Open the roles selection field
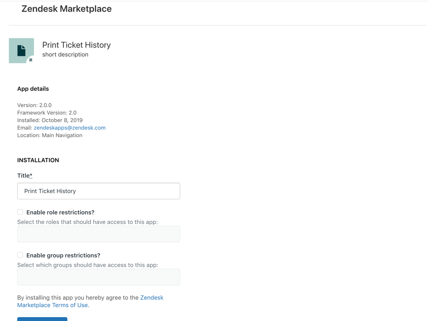Image resolution: width=428 pixels, height=321 pixels. coord(99,234)
